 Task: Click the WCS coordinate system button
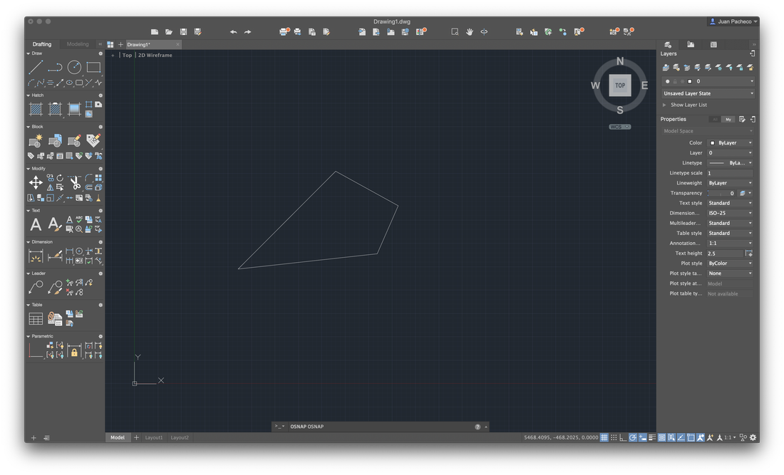(620, 127)
